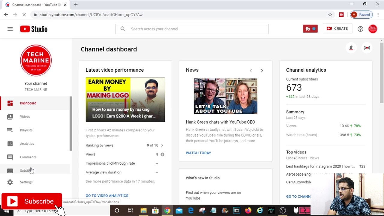Open the hamburger navigation menu
This screenshot has height=216, width=384.
coord(10,29)
